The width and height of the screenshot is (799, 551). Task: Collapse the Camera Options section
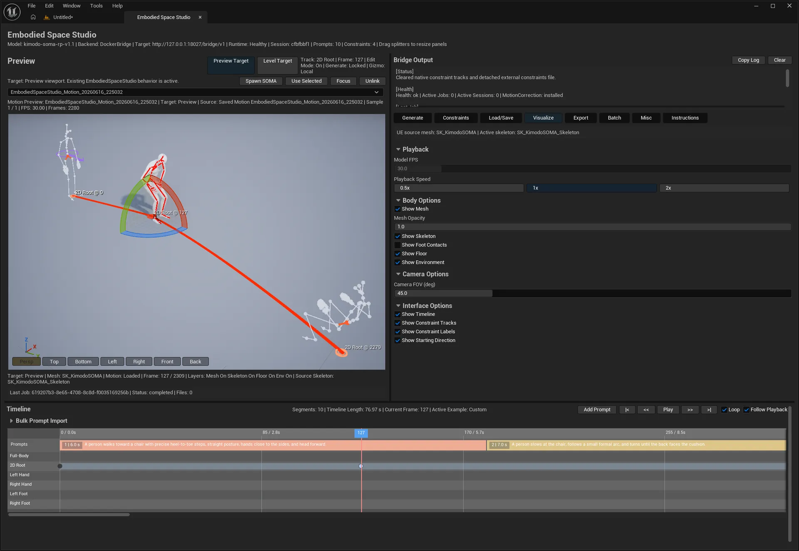click(x=398, y=274)
